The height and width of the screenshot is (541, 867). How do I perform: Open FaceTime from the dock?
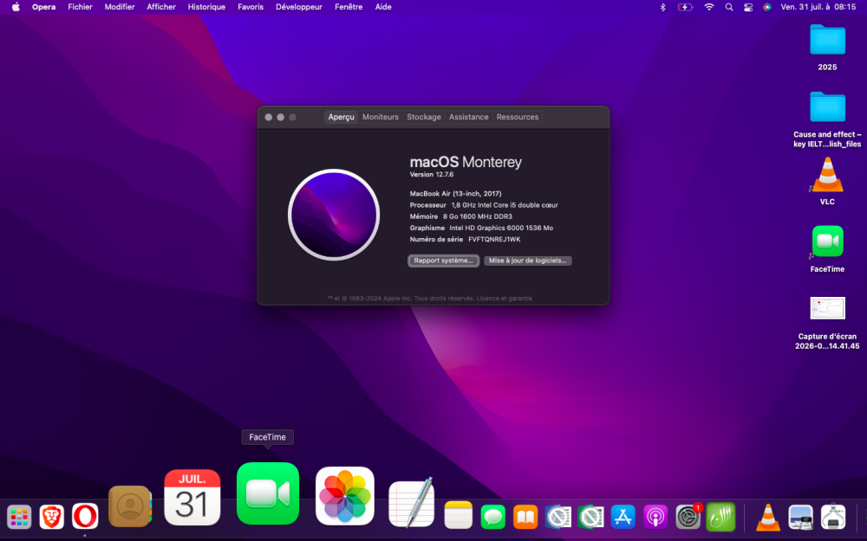tap(268, 493)
